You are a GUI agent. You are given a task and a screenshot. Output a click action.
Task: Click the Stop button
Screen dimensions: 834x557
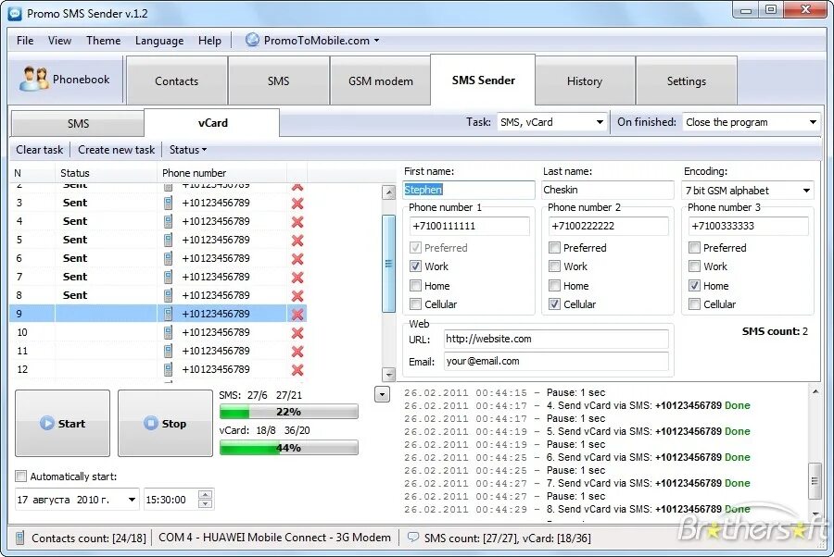pos(165,423)
